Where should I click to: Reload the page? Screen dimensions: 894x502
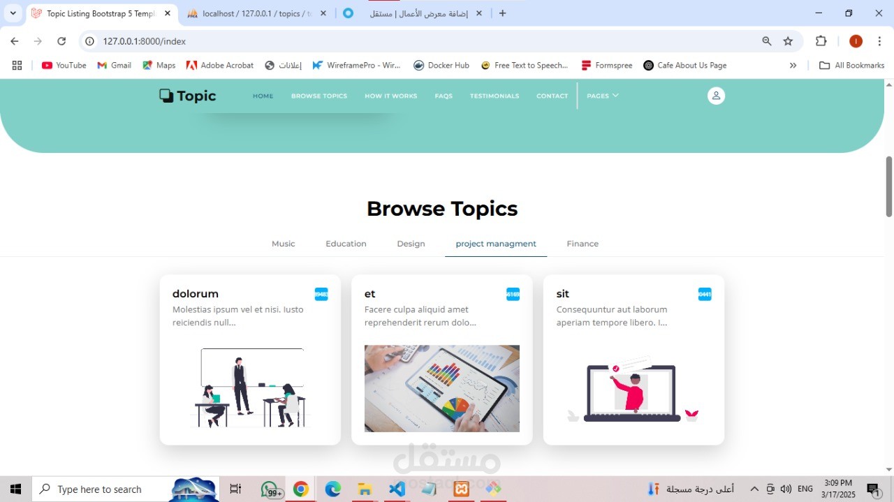click(61, 41)
